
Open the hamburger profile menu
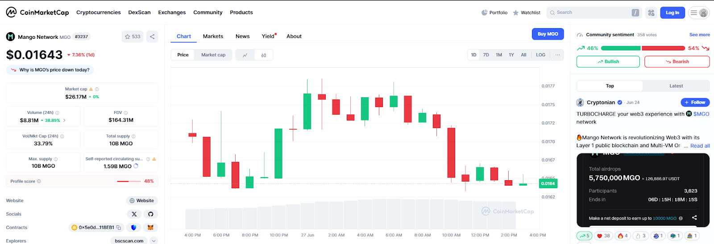click(x=699, y=12)
